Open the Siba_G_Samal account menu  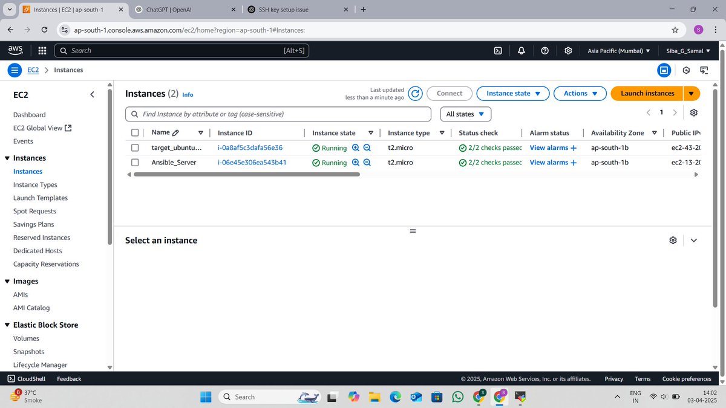pos(688,51)
